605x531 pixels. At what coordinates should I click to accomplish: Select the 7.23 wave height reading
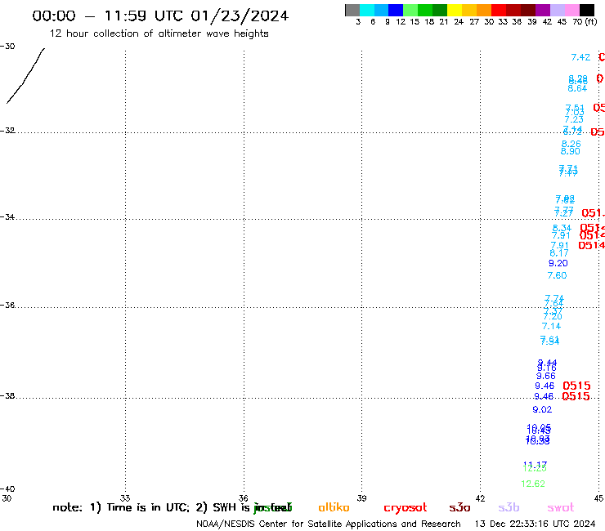pyautogui.click(x=574, y=119)
